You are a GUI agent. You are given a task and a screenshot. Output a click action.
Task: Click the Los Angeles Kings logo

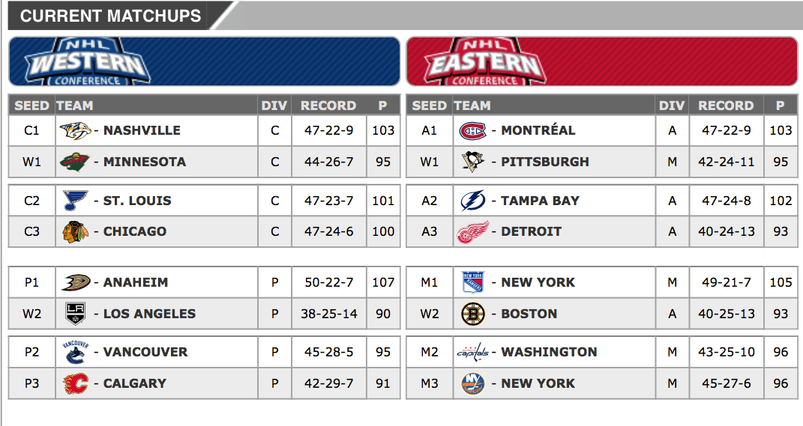tap(72, 314)
